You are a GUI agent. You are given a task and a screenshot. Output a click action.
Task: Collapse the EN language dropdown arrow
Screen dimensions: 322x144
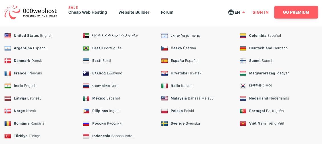click(244, 12)
